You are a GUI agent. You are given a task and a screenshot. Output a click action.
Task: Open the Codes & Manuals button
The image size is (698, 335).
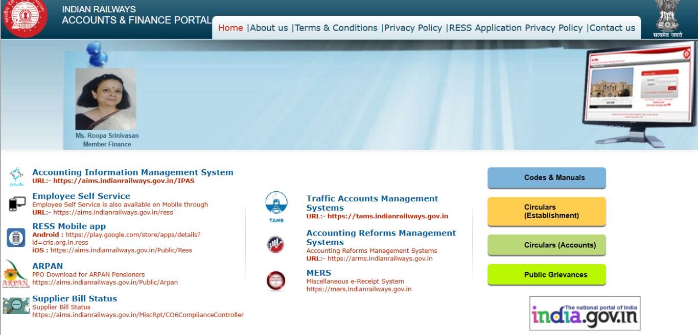(546, 178)
